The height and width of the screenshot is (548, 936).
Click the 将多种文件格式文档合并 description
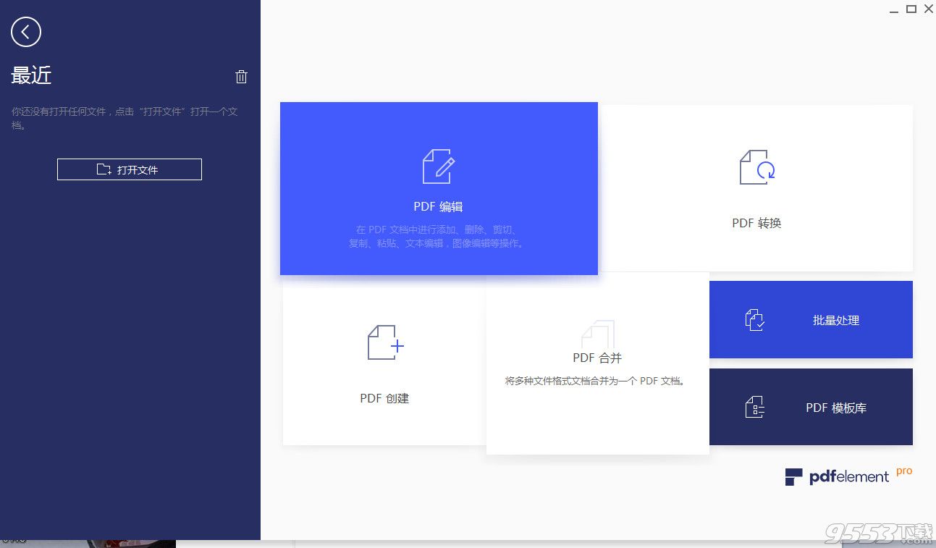click(x=595, y=380)
